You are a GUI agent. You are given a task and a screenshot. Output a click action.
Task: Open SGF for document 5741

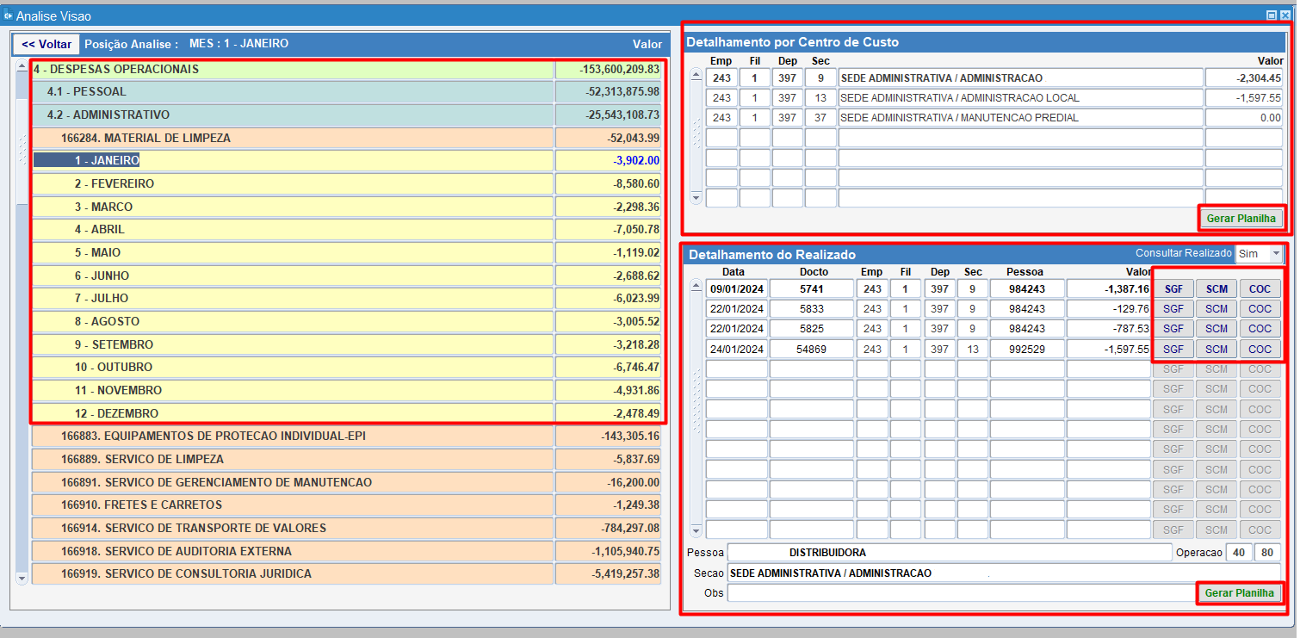1173,288
